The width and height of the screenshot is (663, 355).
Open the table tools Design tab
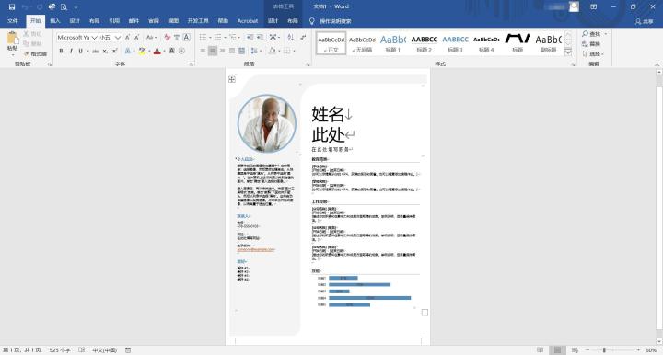273,21
